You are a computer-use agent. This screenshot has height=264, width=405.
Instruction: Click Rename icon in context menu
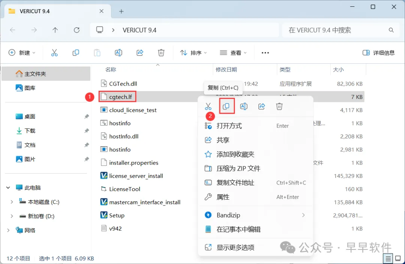244,106
